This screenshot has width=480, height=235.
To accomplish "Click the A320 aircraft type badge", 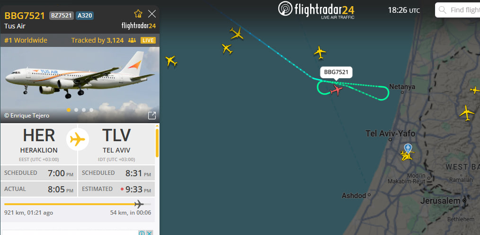I will [x=85, y=15].
